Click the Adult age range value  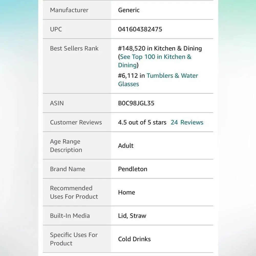click(126, 146)
